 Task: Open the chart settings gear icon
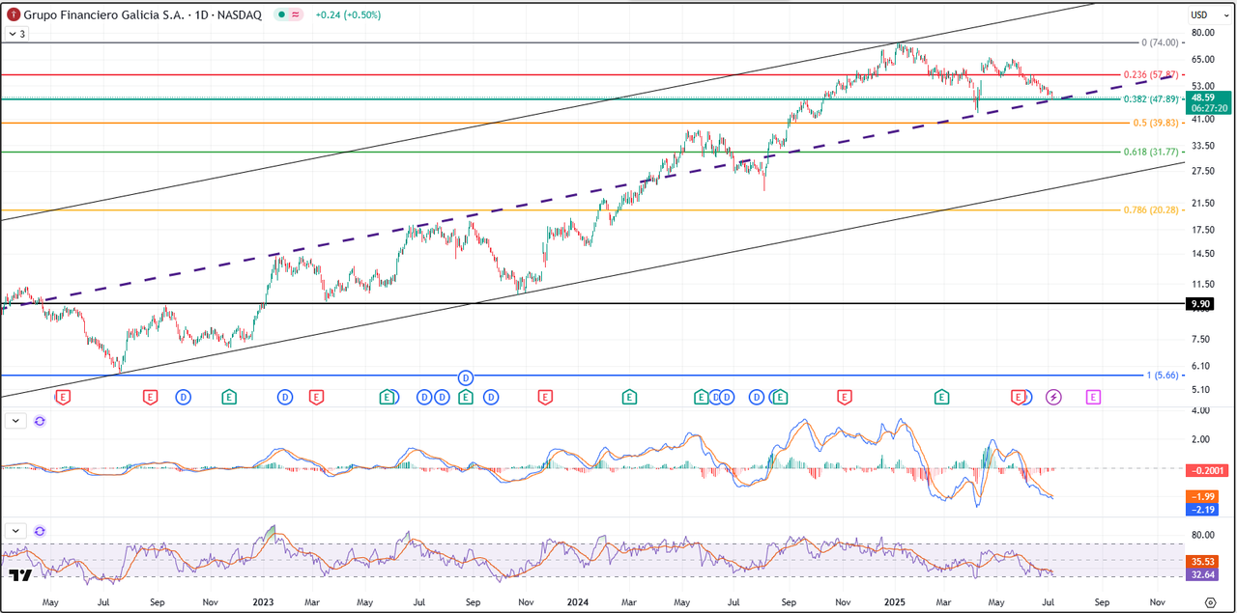pyautogui.click(x=1210, y=601)
